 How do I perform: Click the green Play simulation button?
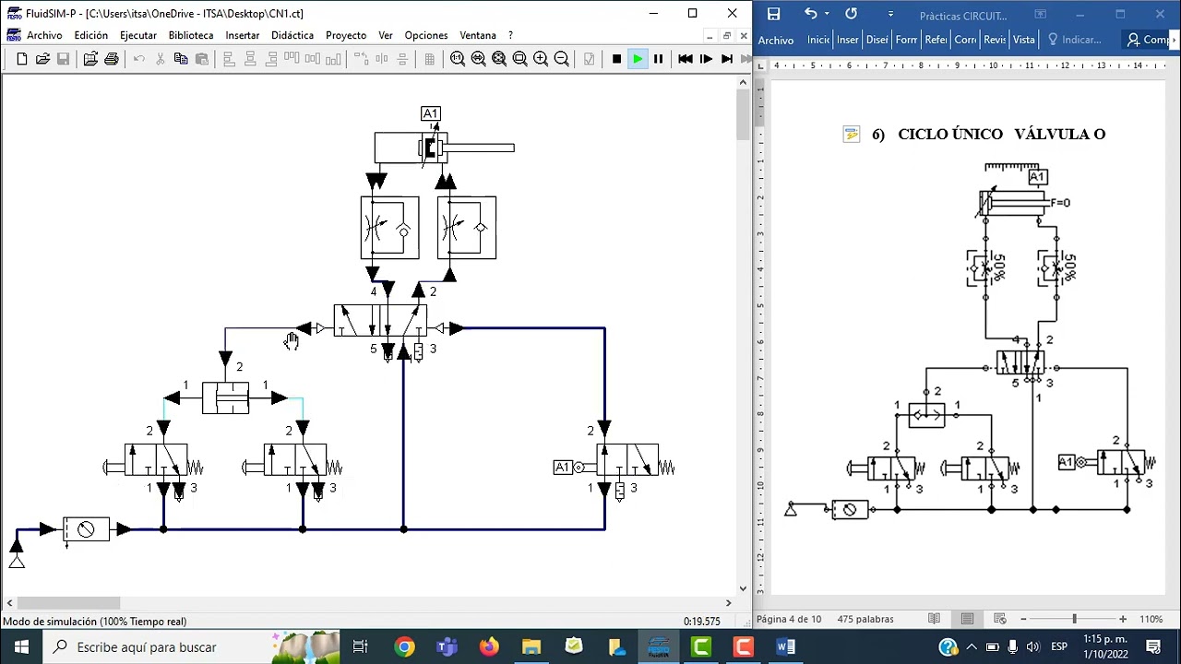(638, 59)
